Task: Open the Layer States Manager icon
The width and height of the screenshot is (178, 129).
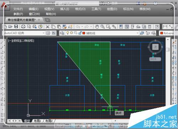Action: click(153, 33)
